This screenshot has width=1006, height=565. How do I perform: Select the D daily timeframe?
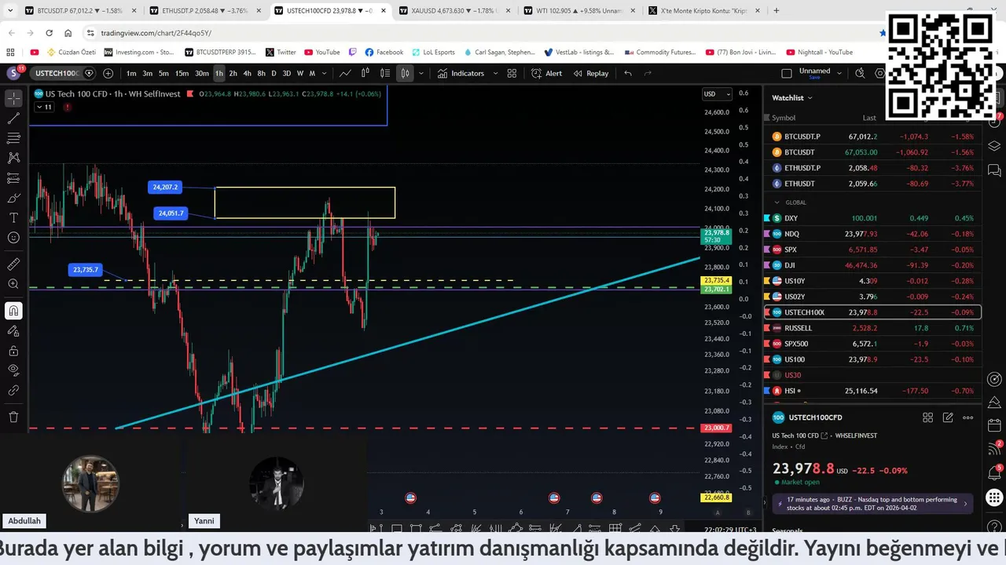tap(274, 73)
